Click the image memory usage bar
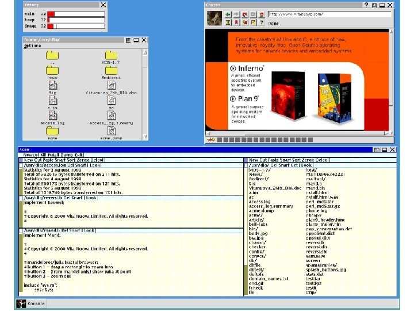The height and width of the screenshot is (311, 414). point(76,26)
